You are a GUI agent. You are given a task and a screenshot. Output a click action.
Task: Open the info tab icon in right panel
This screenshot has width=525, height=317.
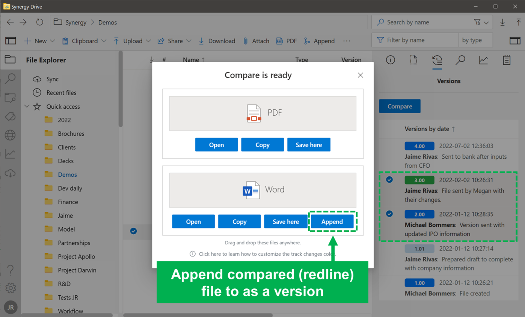click(391, 60)
